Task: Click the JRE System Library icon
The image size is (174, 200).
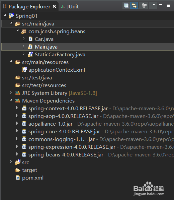Action: [x=18, y=93]
